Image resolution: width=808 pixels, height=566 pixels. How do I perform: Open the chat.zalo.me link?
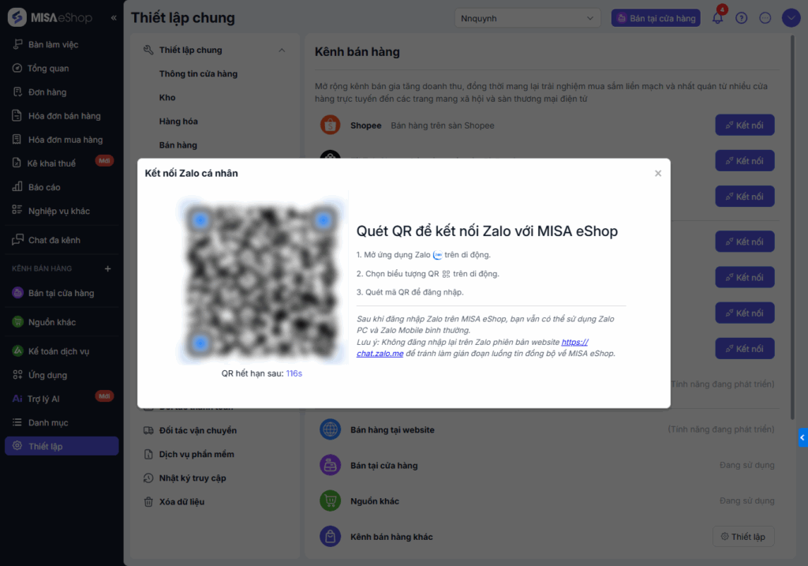pos(380,354)
